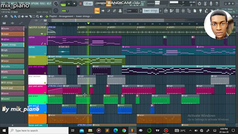Click the master volume knob
Image resolution: width=238 pixels, height=134 pixels.
[x=56, y=3]
